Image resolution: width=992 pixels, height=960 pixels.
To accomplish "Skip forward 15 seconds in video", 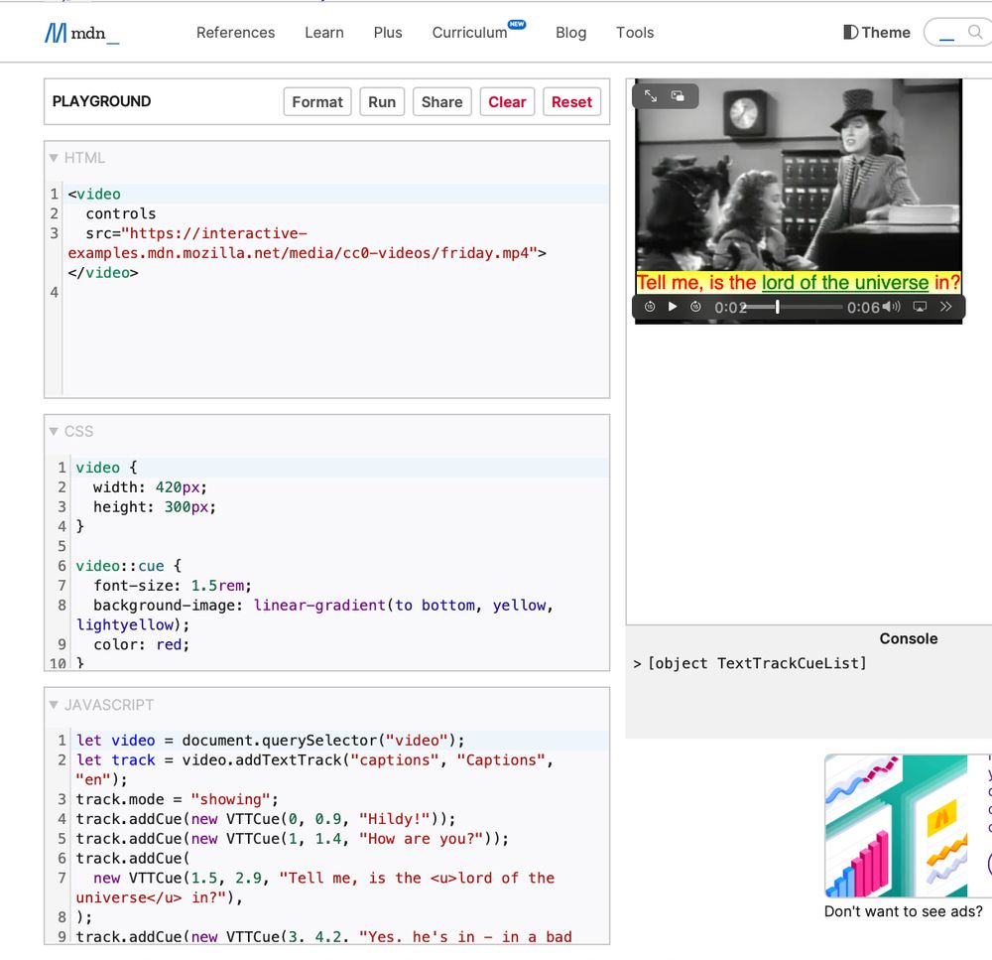I will tap(695, 307).
